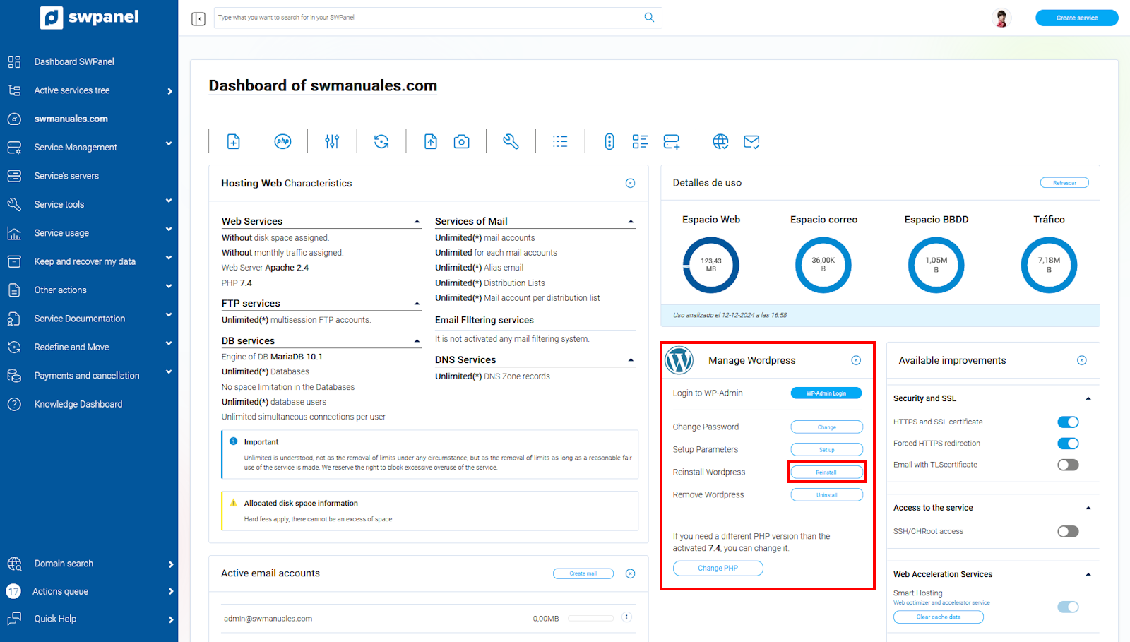Click the WP-Admin Login button
Viewport: 1130px width, 642px height.
click(826, 393)
